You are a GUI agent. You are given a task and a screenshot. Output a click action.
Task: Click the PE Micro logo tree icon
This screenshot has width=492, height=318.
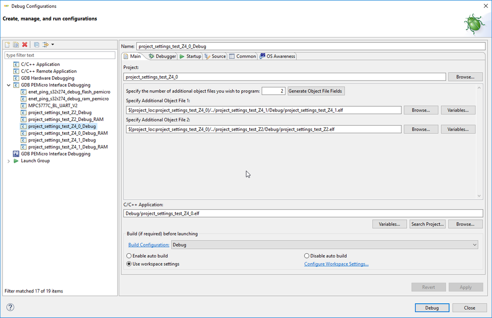point(16,154)
